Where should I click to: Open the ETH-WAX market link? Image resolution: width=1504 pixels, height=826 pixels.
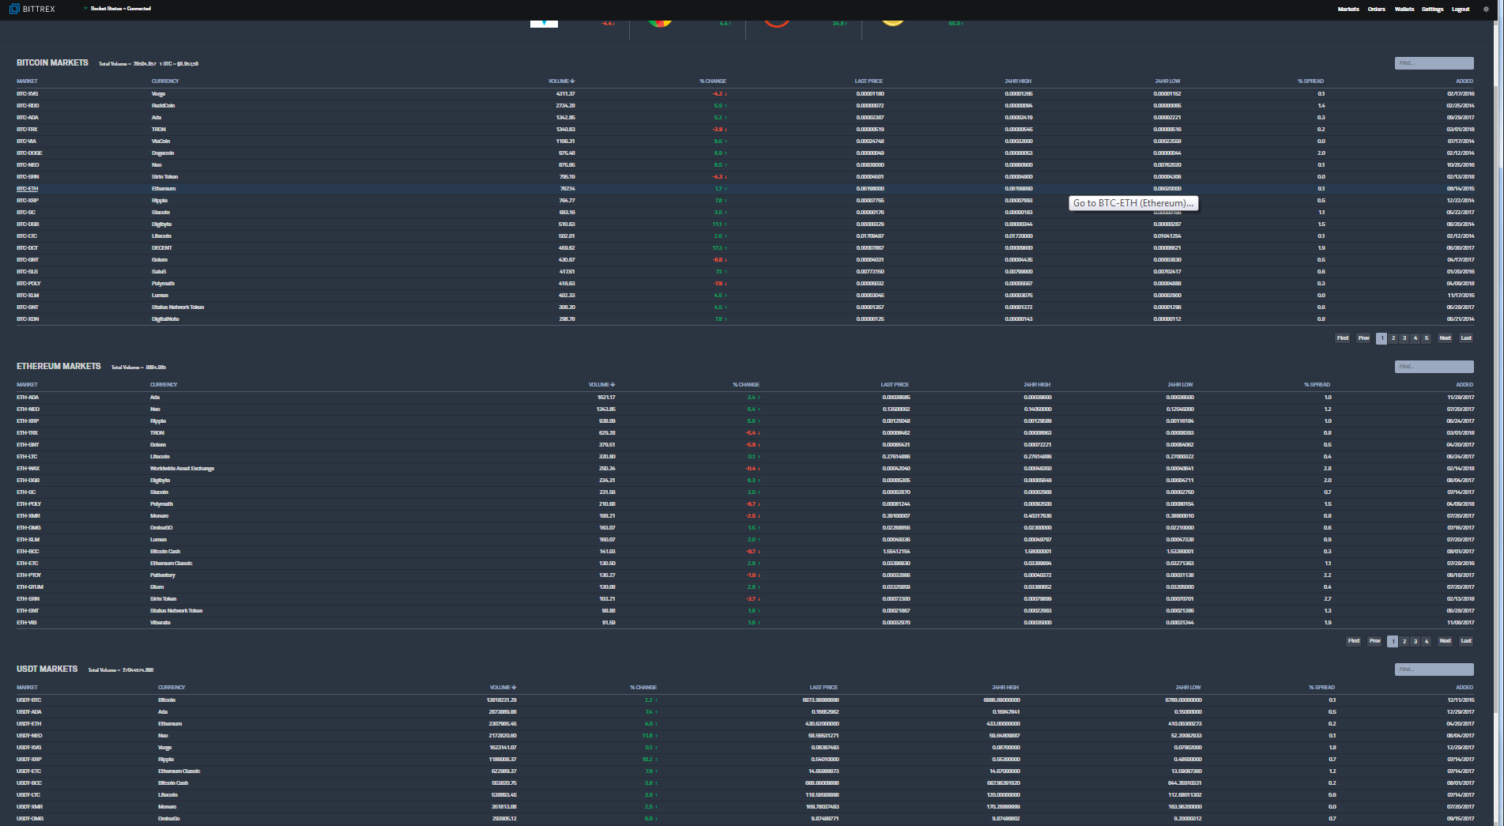click(x=28, y=469)
